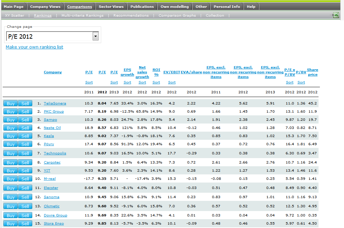Image resolution: width=344 pixels, height=228 pixels.
Task: Click the EV/EBIT column header
Action: 172,72
